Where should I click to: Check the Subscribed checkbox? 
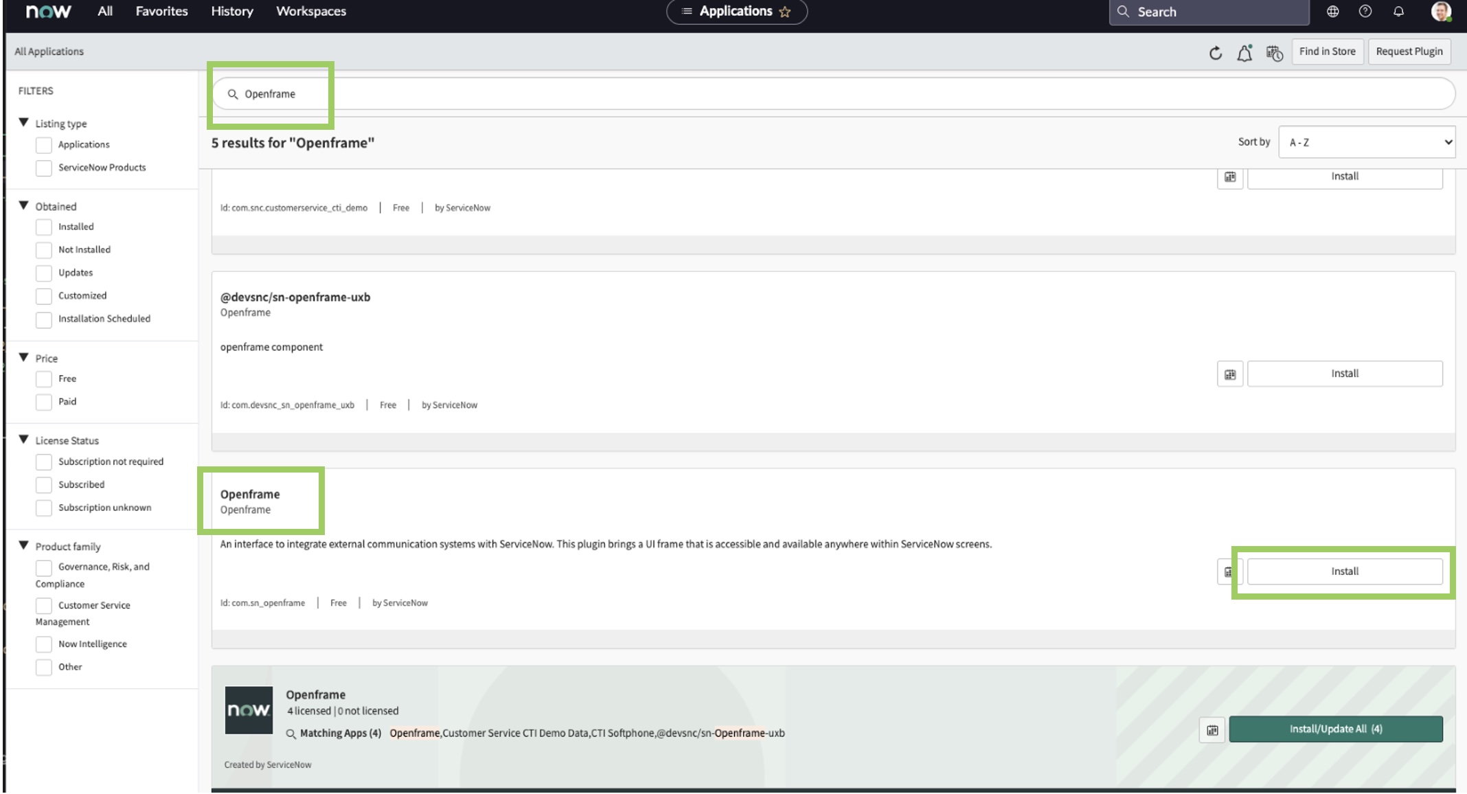point(44,485)
